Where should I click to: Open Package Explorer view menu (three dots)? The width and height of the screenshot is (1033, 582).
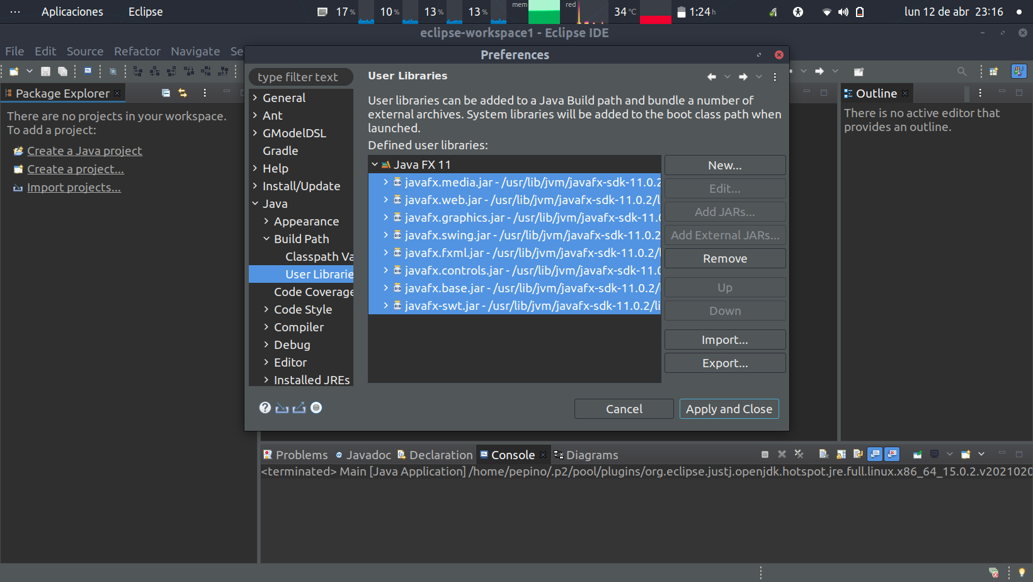coord(205,93)
